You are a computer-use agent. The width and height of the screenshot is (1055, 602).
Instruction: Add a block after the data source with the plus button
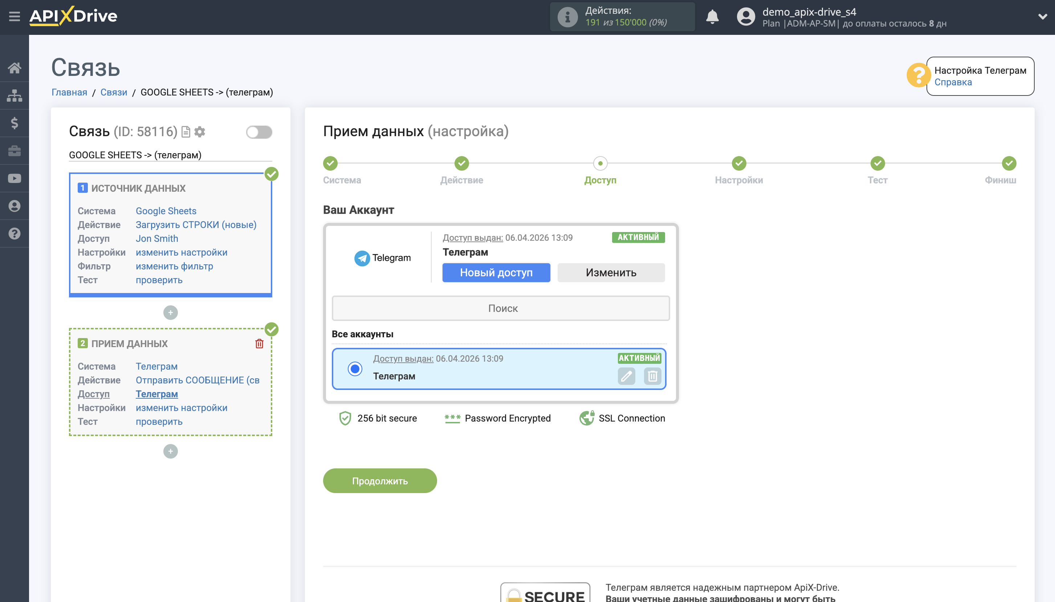click(170, 313)
